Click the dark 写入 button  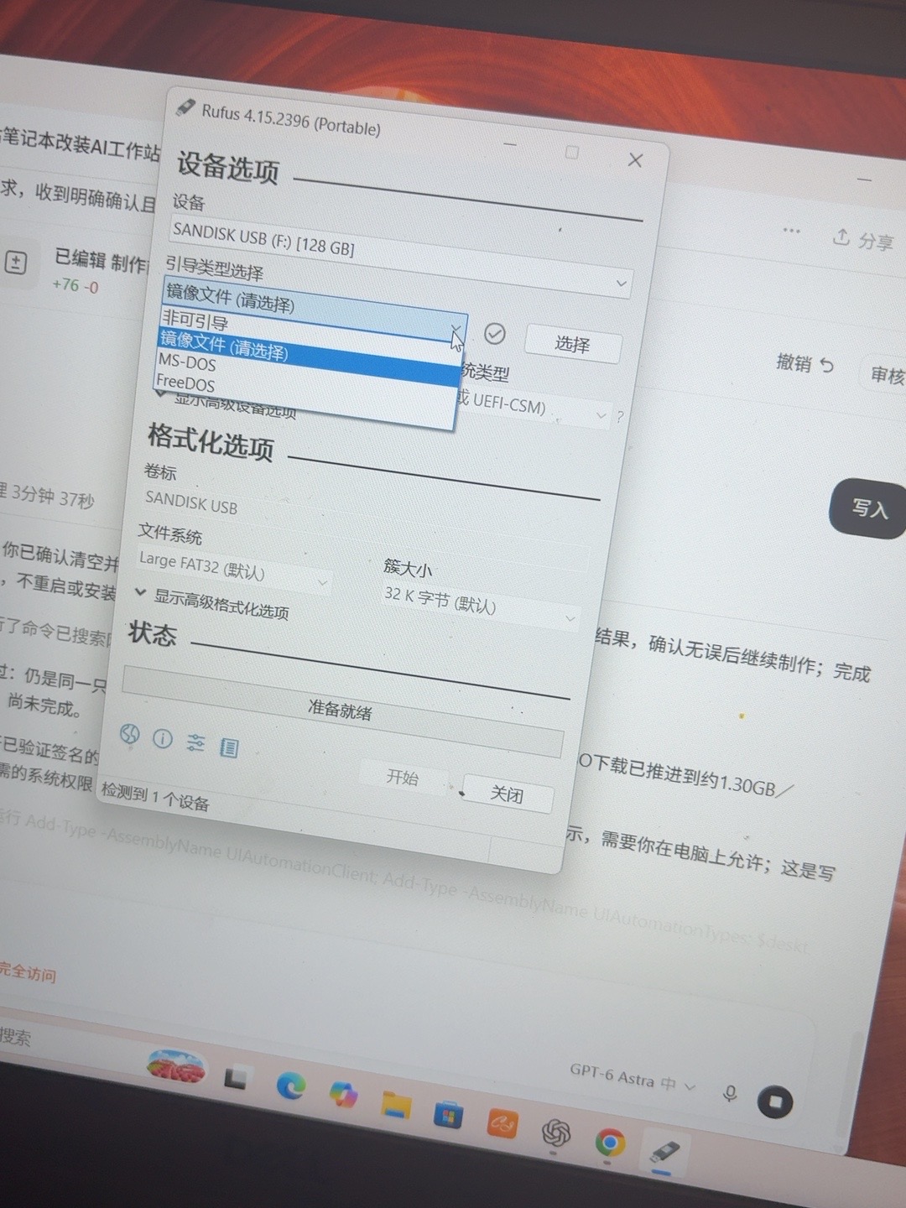pyautogui.click(x=867, y=508)
